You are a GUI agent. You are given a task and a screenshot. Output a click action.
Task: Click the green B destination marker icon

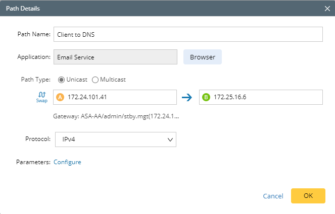click(206, 97)
